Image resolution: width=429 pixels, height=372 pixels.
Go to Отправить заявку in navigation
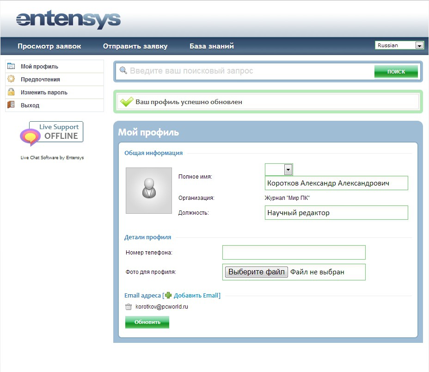(x=135, y=46)
